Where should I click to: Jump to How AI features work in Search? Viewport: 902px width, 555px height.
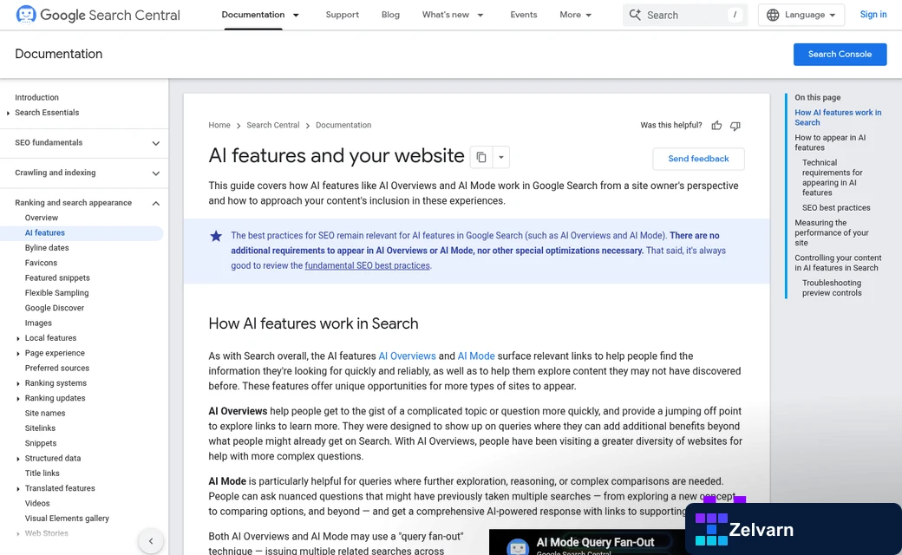pyautogui.click(x=838, y=117)
